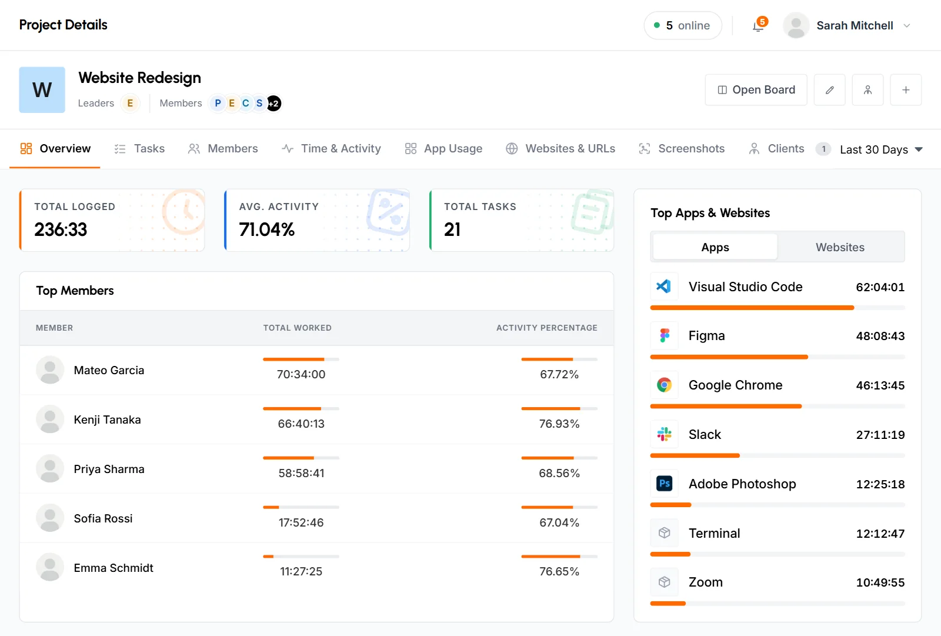Click the Adobe Photoshop app icon
Viewport: 941px width, 636px height.
point(664,484)
